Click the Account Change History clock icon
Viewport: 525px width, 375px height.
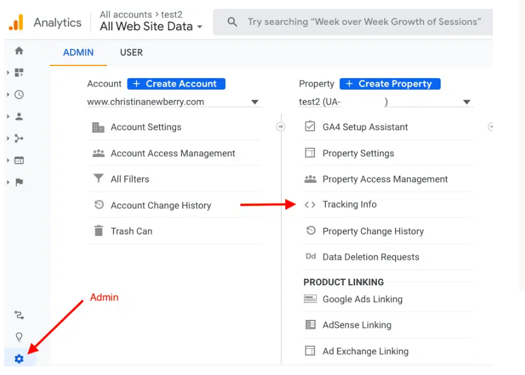click(99, 205)
